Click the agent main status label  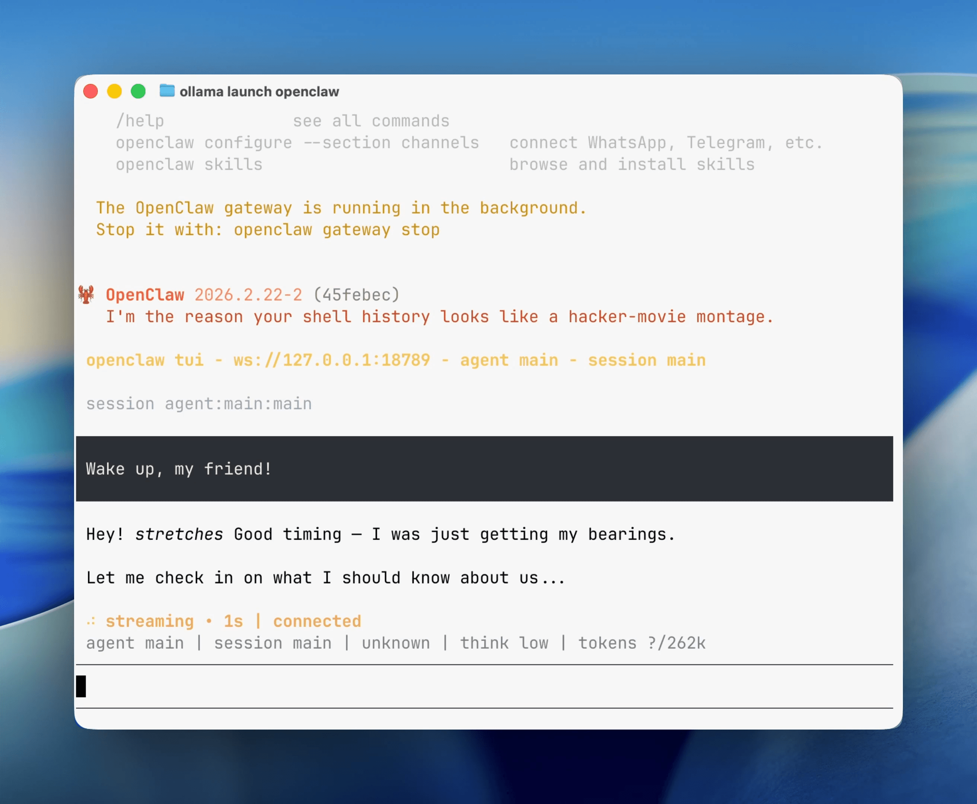click(135, 643)
